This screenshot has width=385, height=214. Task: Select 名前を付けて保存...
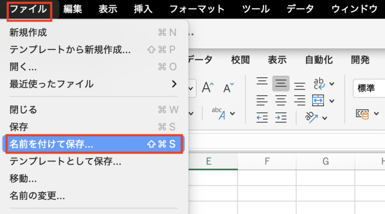[93, 144]
